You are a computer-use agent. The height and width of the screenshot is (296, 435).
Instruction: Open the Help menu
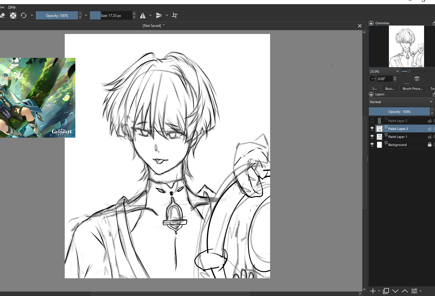click(12, 7)
